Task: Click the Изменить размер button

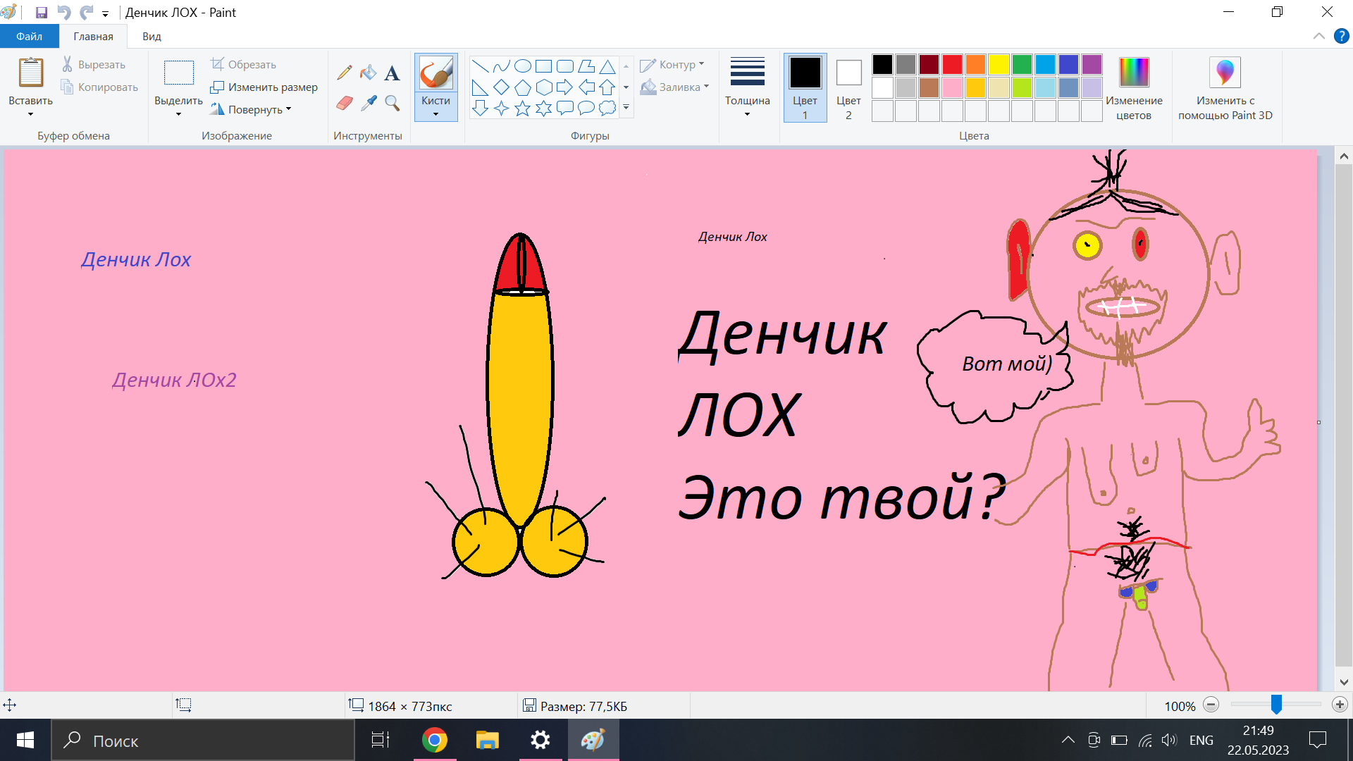Action: pyautogui.click(x=264, y=87)
